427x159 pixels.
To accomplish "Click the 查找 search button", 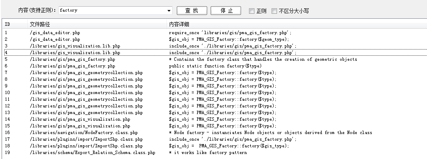I will 192,10.
